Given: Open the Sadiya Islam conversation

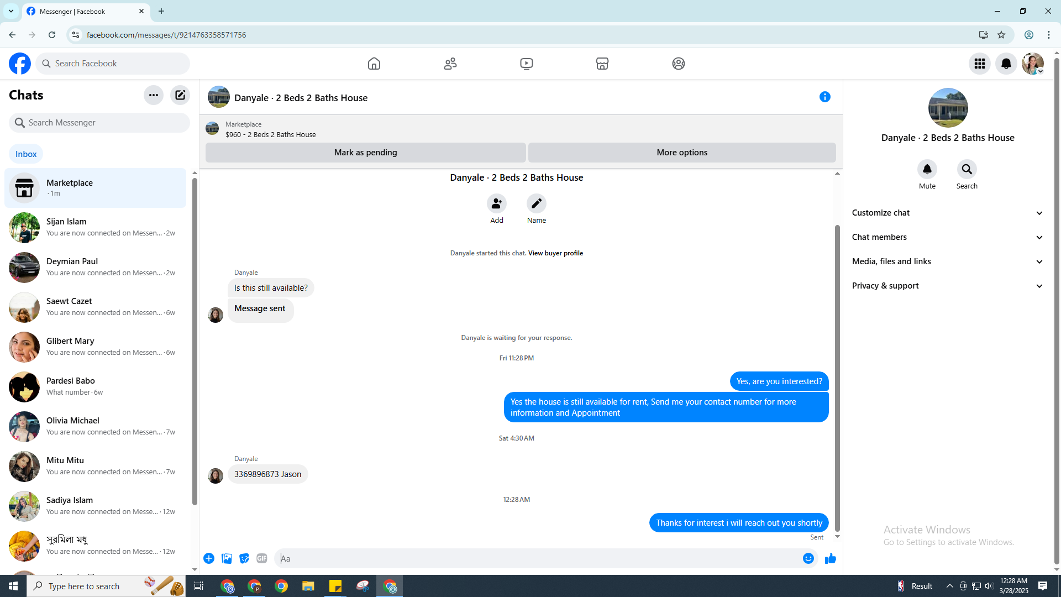Looking at the screenshot, I should 96,506.
